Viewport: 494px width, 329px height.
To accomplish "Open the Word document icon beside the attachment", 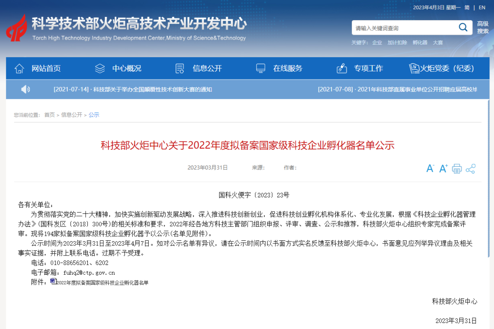I will click(53, 281).
